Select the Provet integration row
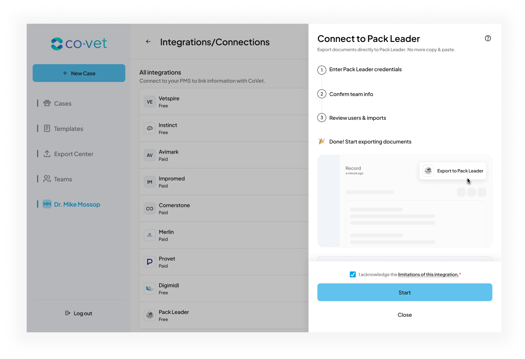 pos(224,262)
